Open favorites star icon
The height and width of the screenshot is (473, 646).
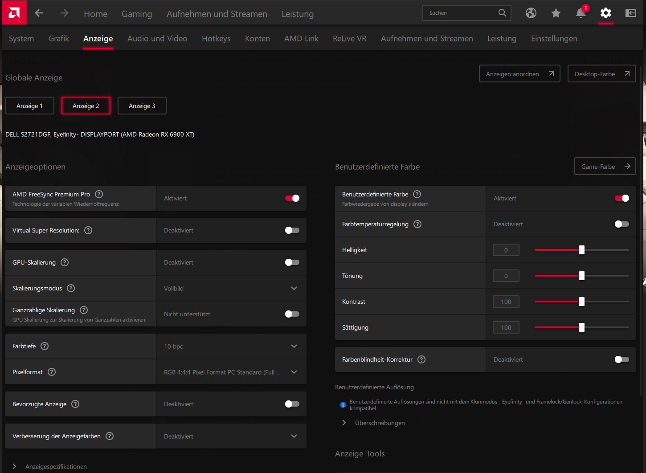point(556,13)
